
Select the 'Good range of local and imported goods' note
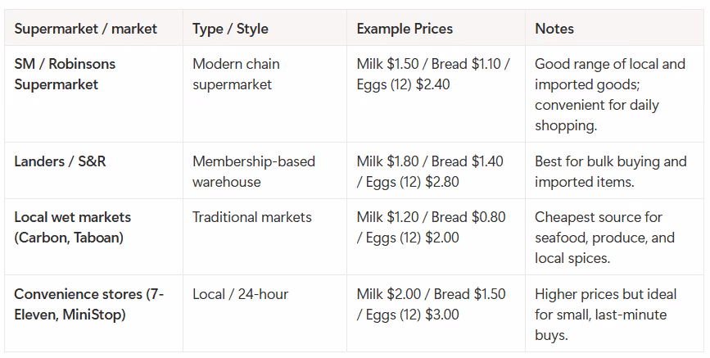point(610,94)
